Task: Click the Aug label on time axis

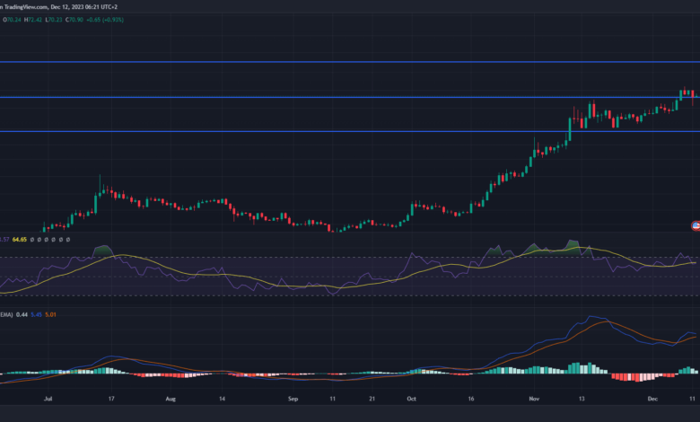Action: click(171, 396)
